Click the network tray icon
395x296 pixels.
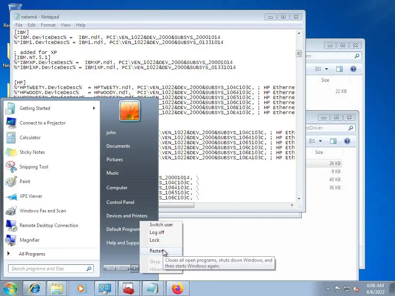click(347, 289)
